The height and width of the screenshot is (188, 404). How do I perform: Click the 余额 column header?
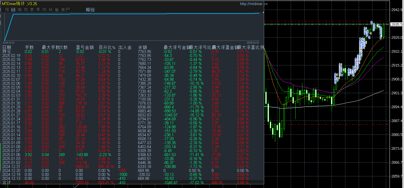pos(143,47)
